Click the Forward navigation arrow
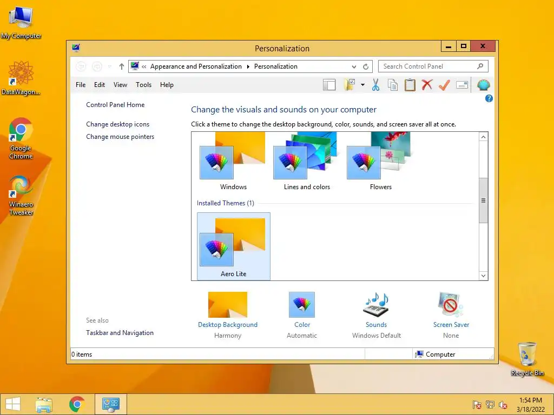The height and width of the screenshot is (415, 554). (x=97, y=66)
